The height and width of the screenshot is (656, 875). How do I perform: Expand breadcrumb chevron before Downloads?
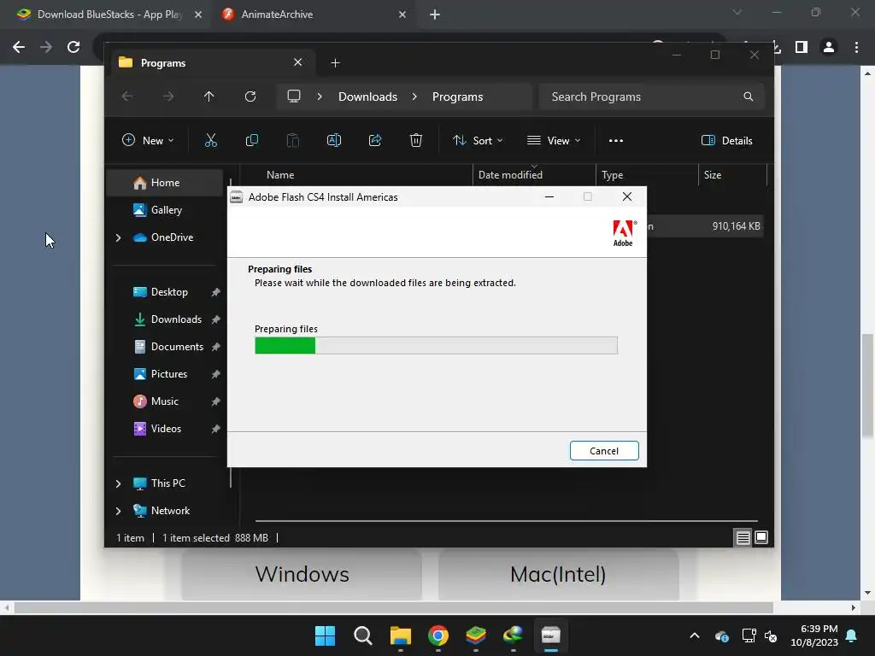click(320, 97)
